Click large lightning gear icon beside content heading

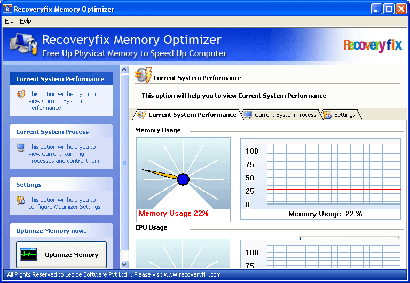pos(144,75)
